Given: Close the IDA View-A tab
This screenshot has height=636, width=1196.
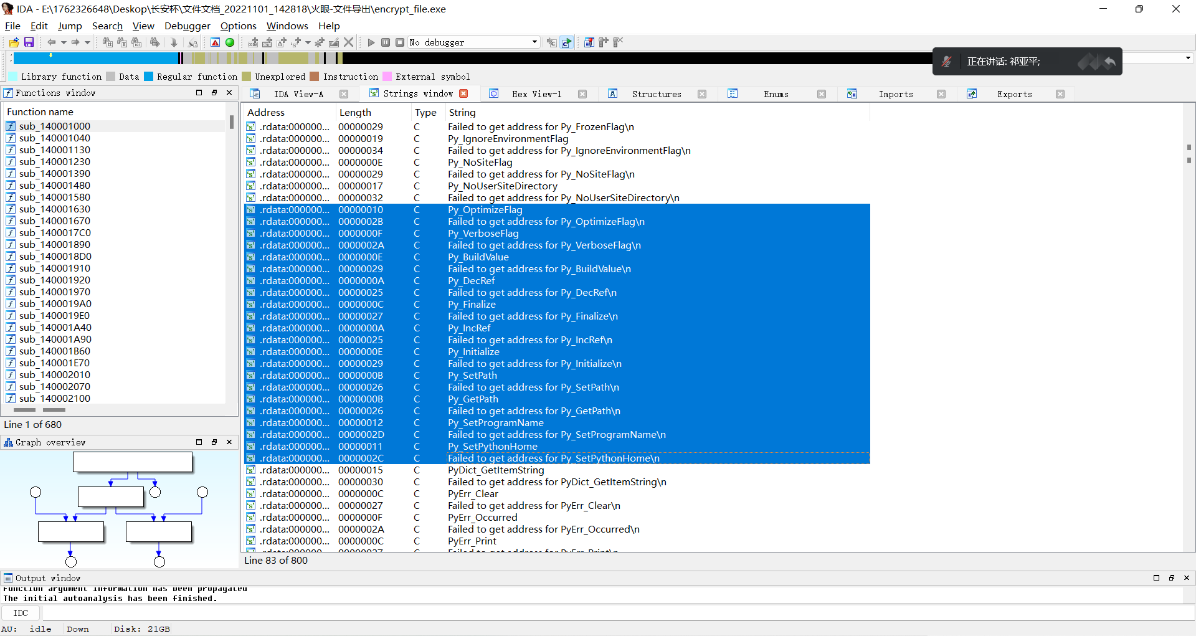Looking at the screenshot, I should pyautogui.click(x=344, y=94).
